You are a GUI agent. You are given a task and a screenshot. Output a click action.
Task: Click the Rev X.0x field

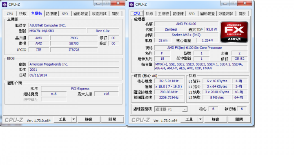tap(103, 31)
